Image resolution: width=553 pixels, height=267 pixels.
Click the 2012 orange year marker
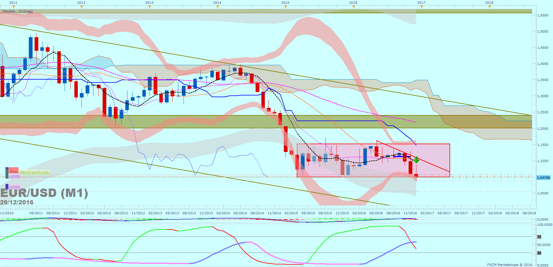coord(82,7)
